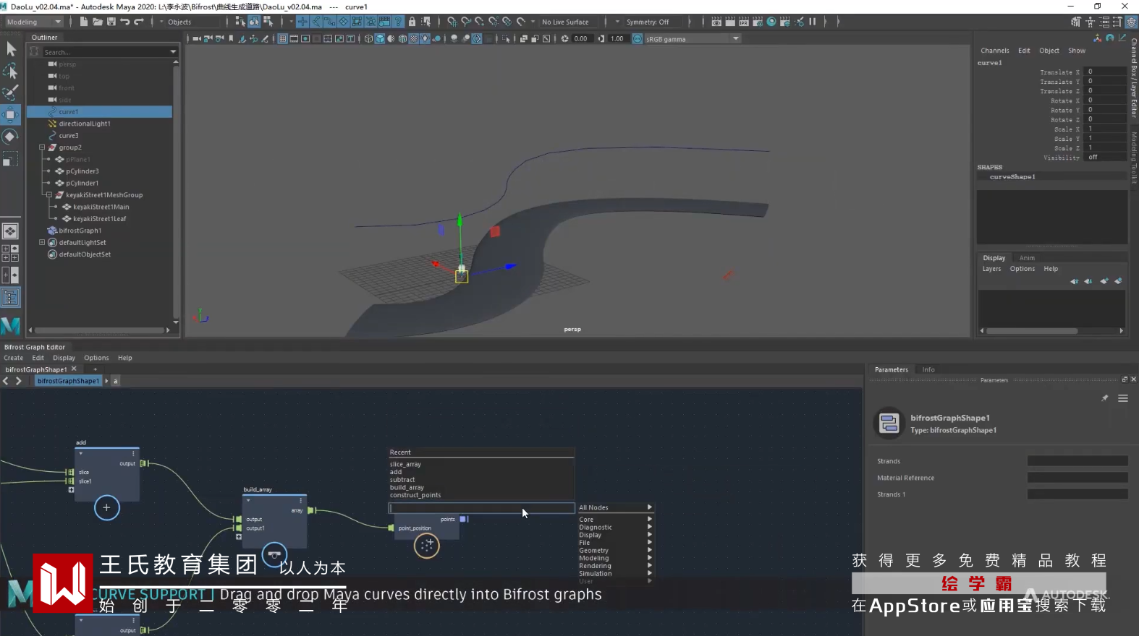Activate the Lasso select tool
Screen dimensions: 1139x636
11,71
